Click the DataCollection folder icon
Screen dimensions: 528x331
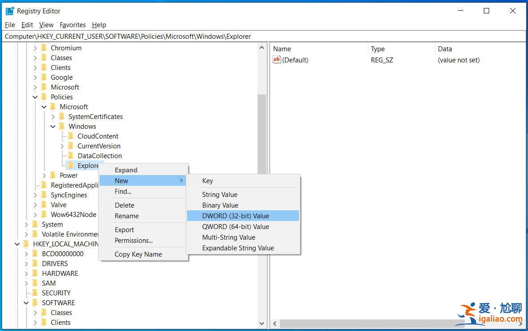click(71, 156)
